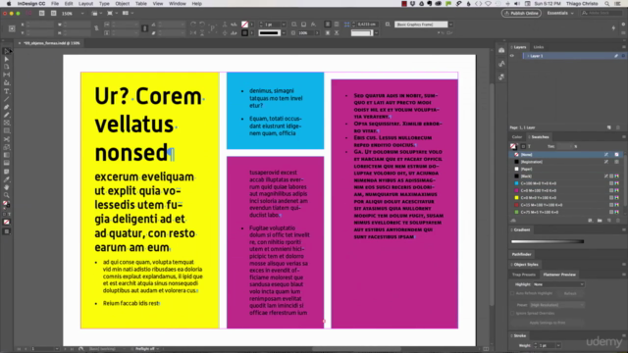Select the Zoom tool in the toolbox
Viewport: 628px width, 353px height.
(7, 195)
